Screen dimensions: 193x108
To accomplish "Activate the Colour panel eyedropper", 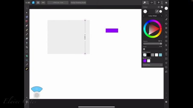I will pos(157,11).
